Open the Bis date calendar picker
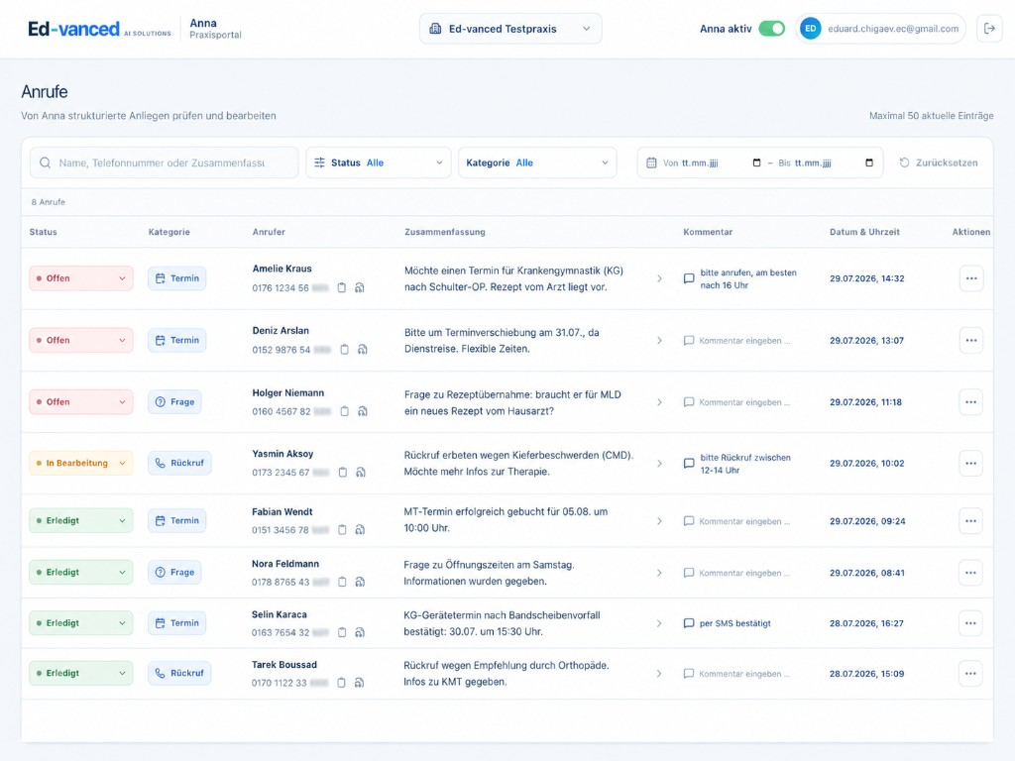Screen dimensions: 1015x761 869,163
